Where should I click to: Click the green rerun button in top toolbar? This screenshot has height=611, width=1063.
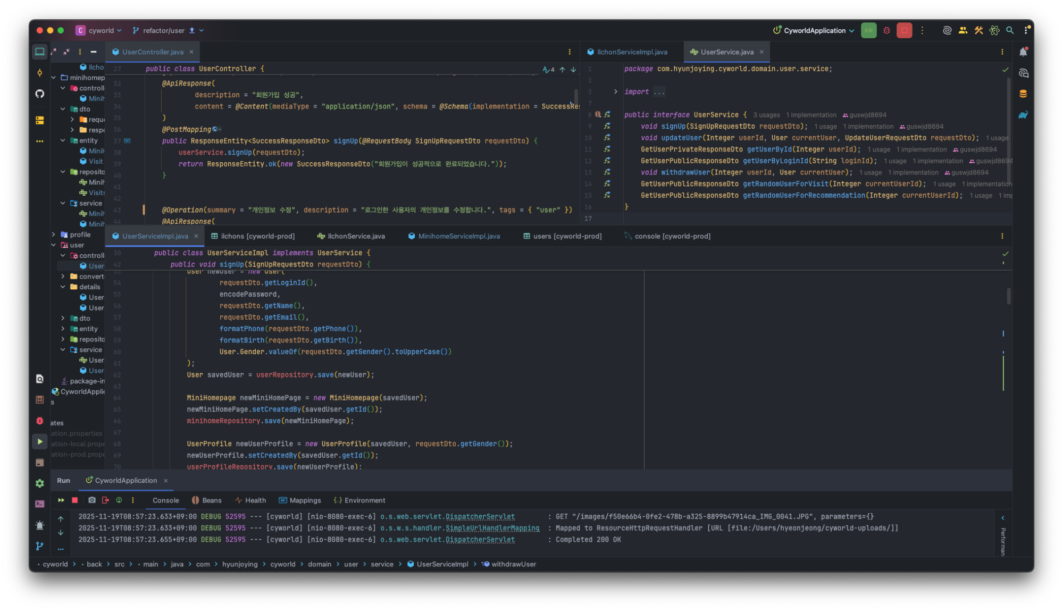pos(868,30)
